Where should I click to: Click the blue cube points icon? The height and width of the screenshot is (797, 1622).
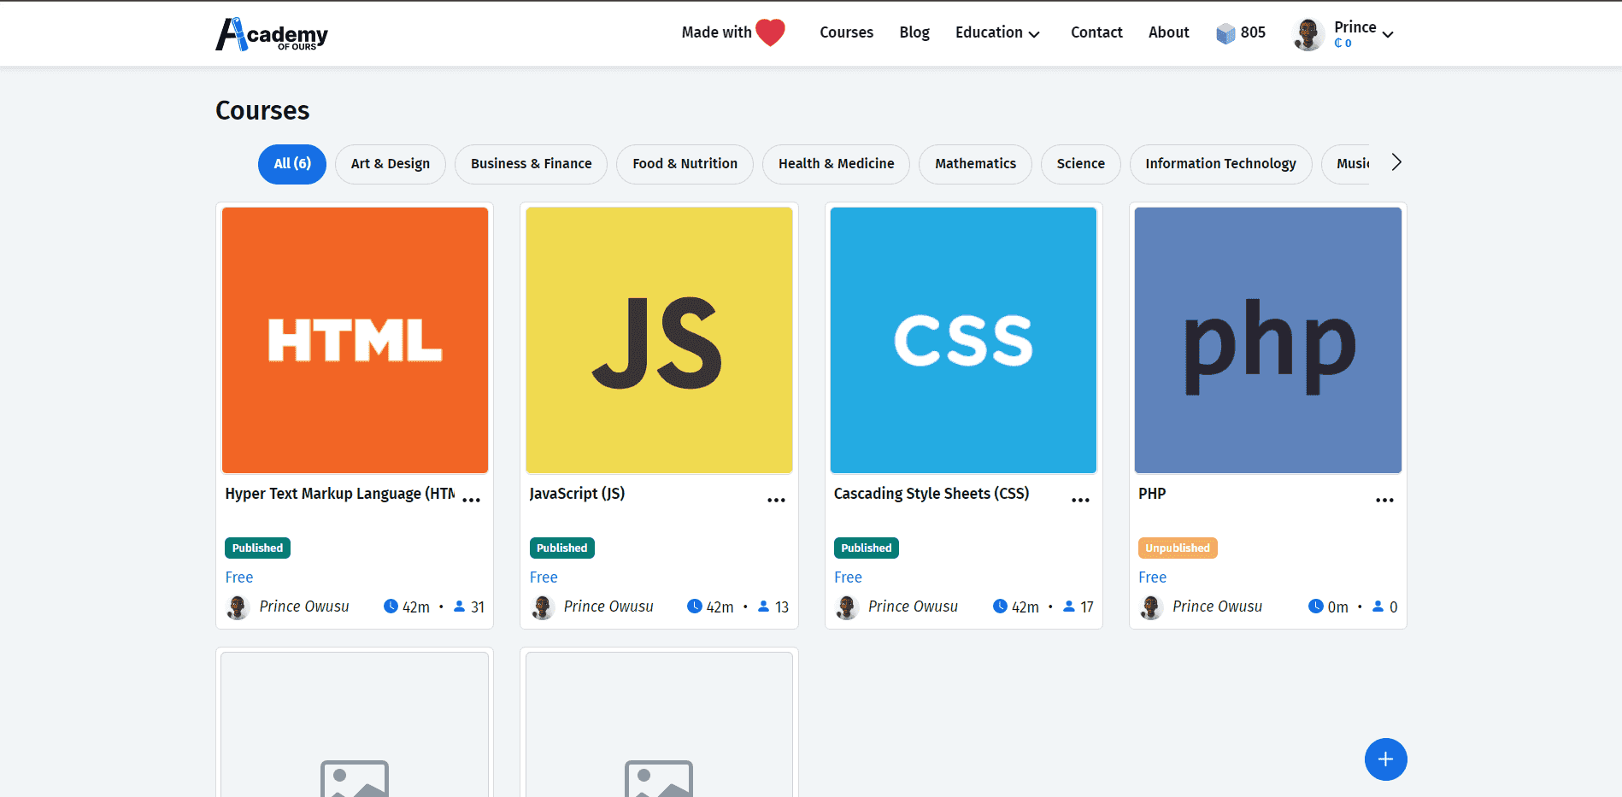click(1225, 33)
